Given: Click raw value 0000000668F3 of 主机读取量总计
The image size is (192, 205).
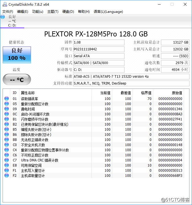Looking at the screenshot, I should (170, 176).
